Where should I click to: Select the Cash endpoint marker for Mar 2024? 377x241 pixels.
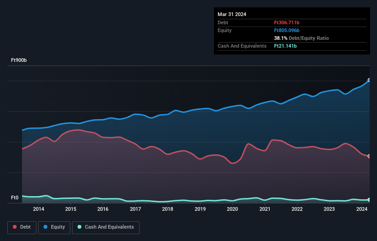click(x=369, y=200)
